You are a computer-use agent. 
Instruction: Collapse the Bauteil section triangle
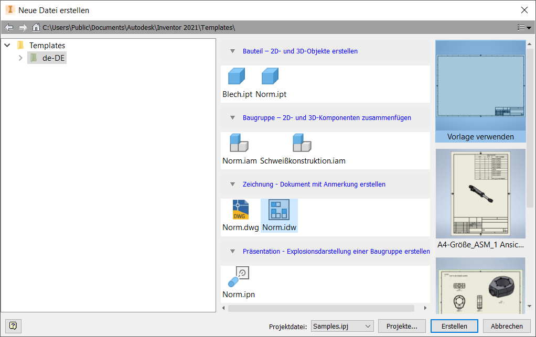click(232, 51)
